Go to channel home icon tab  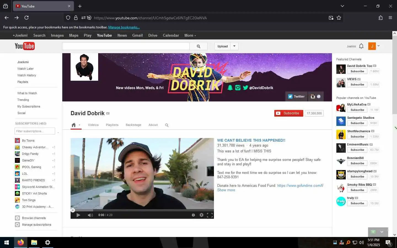coord(74,125)
